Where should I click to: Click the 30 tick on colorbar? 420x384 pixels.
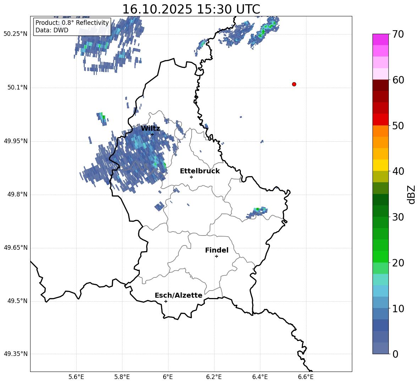coord(398,217)
